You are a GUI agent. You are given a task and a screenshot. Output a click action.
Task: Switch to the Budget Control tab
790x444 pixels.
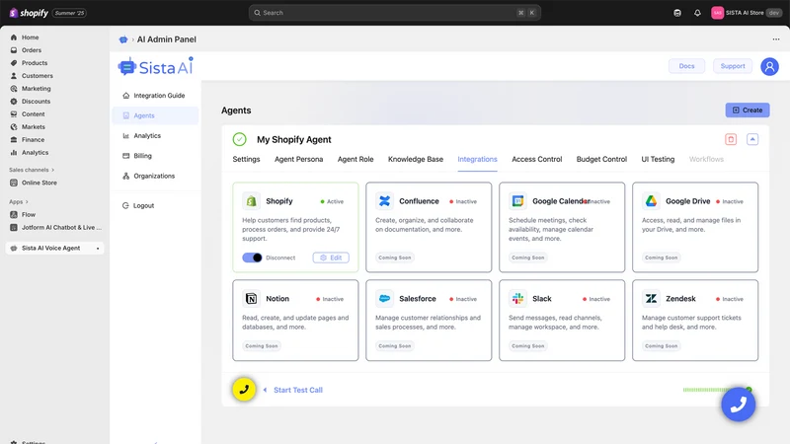[601, 159]
